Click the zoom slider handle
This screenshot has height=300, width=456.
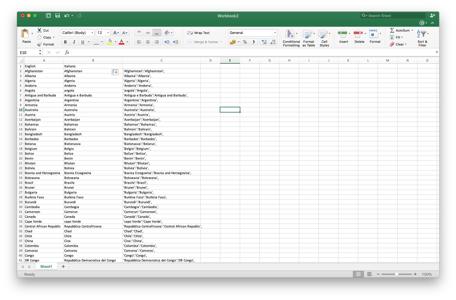click(396, 274)
